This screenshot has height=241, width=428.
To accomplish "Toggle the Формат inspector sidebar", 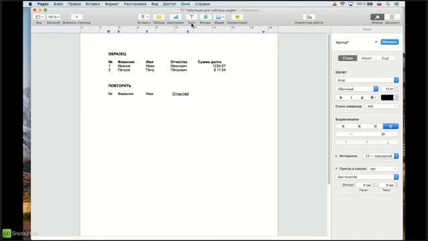I will point(377,17).
